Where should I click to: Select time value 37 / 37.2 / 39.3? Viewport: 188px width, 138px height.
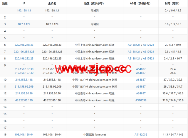[173, 80]
